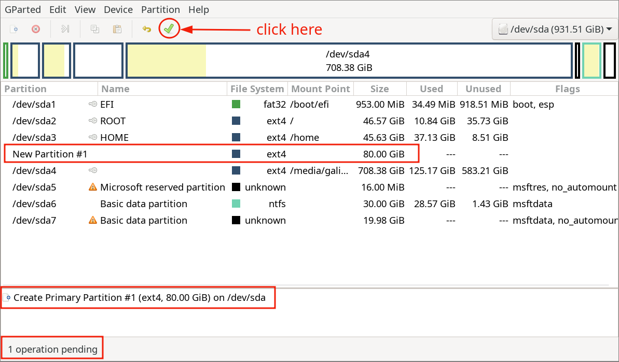
Task: Select the /dev/sda4 partition block in the graphic
Action: (350, 61)
